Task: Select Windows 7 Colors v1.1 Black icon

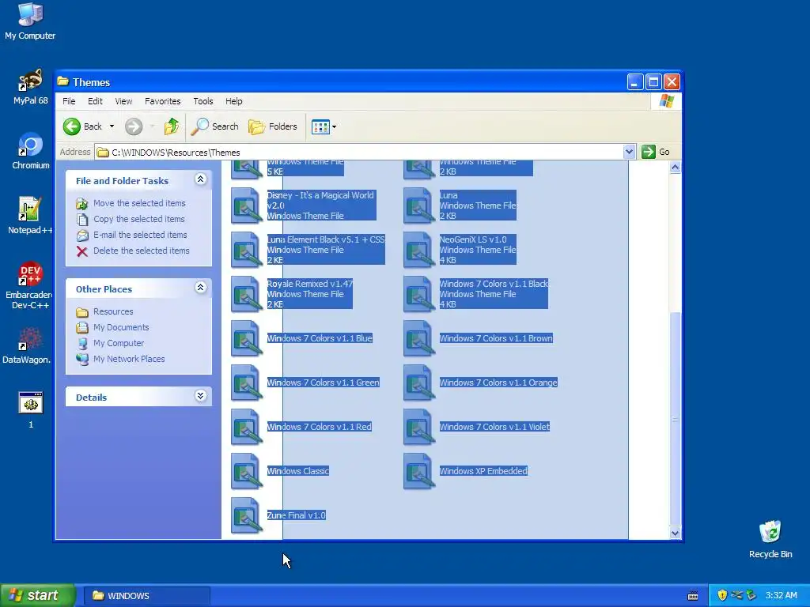Action: 419,294
